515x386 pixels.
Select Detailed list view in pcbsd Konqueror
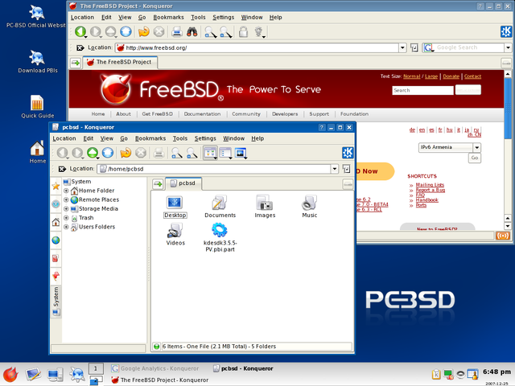point(226,153)
